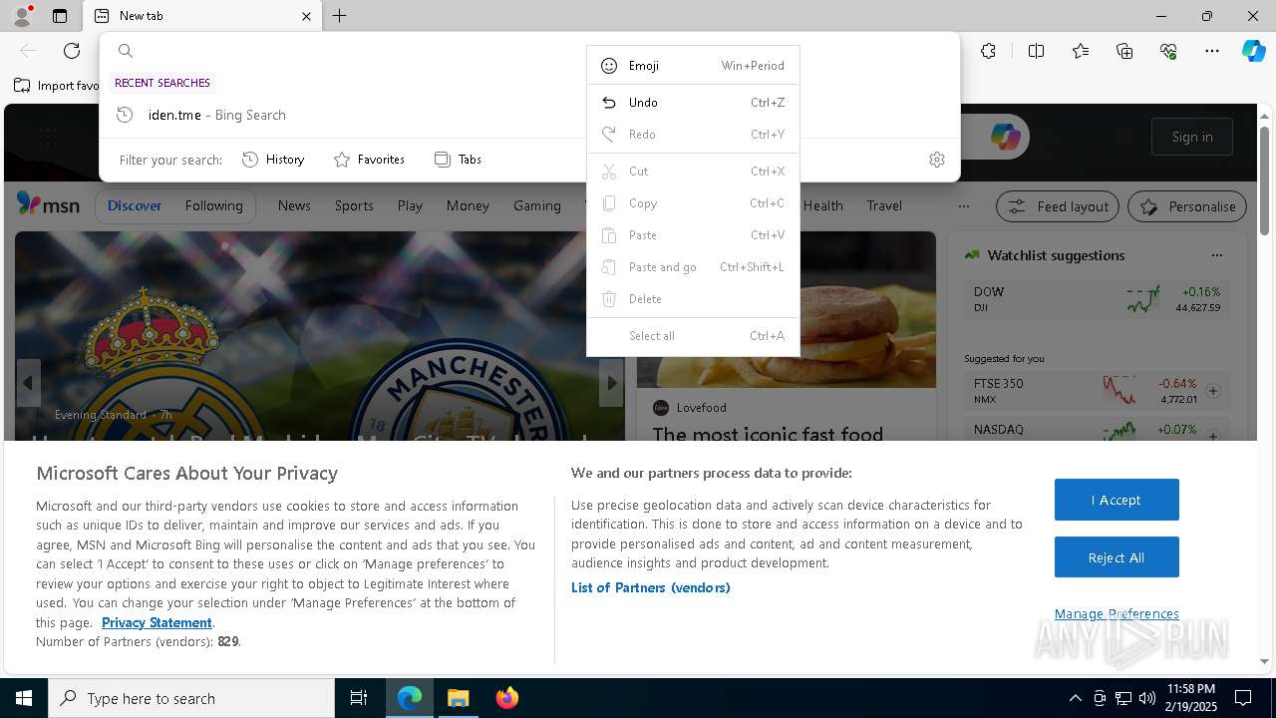Open volume control in system tray
Image resolution: width=1276 pixels, height=718 pixels.
point(1147,698)
